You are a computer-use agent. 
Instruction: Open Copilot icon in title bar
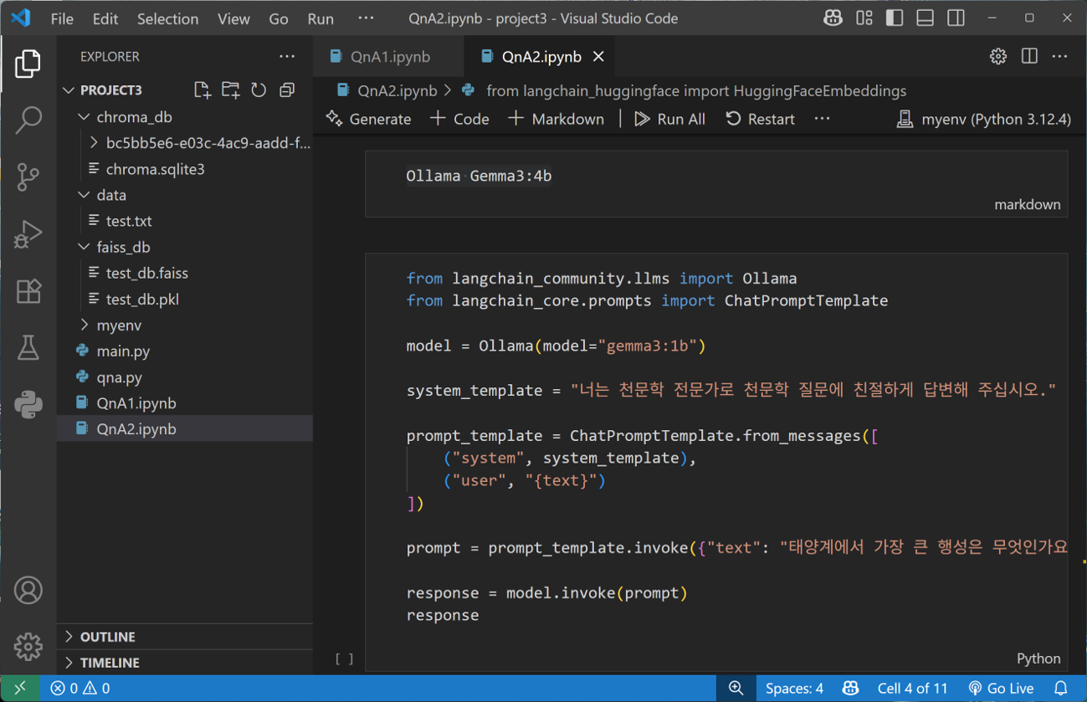tap(833, 18)
